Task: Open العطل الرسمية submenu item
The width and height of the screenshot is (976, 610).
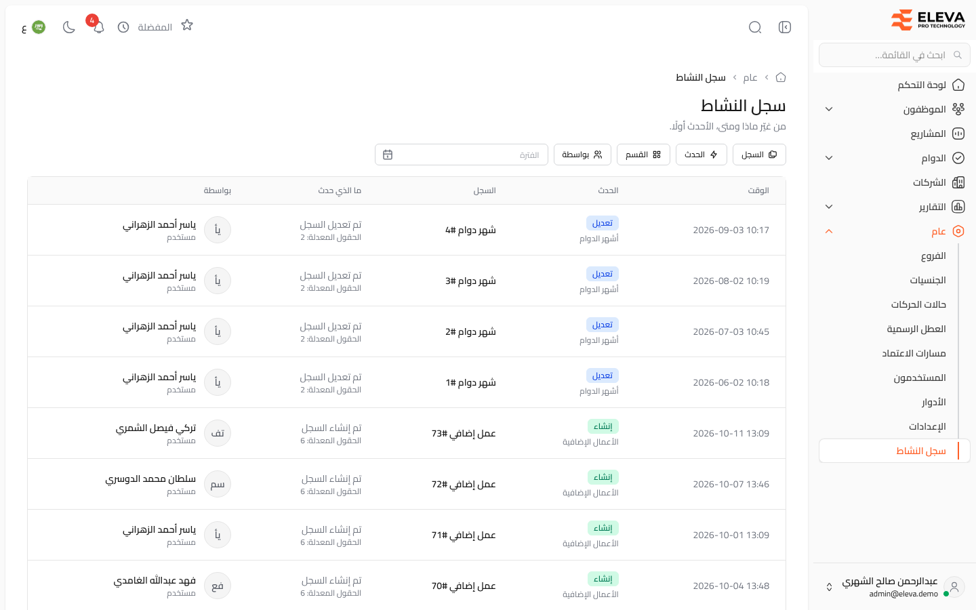Action: tap(916, 329)
